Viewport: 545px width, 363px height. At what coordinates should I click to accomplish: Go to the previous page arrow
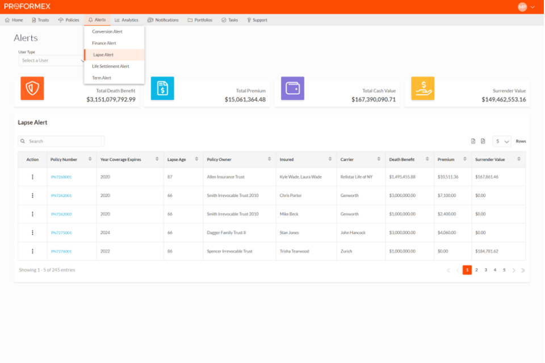(458, 270)
